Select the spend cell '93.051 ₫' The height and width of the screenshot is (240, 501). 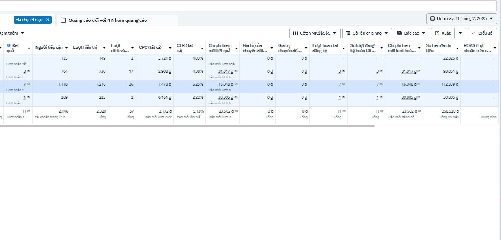coord(451,71)
